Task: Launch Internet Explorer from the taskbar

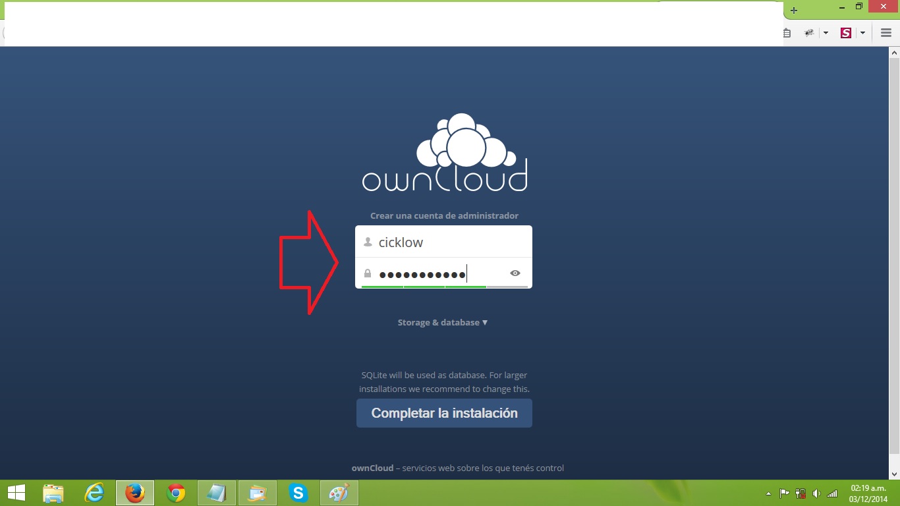Action: point(94,493)
